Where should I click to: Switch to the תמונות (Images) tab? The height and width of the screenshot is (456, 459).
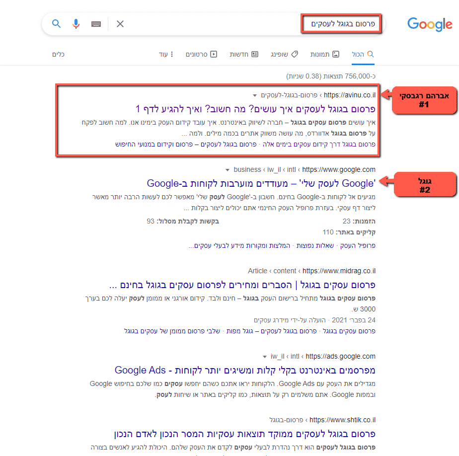[x=325, y=54]
